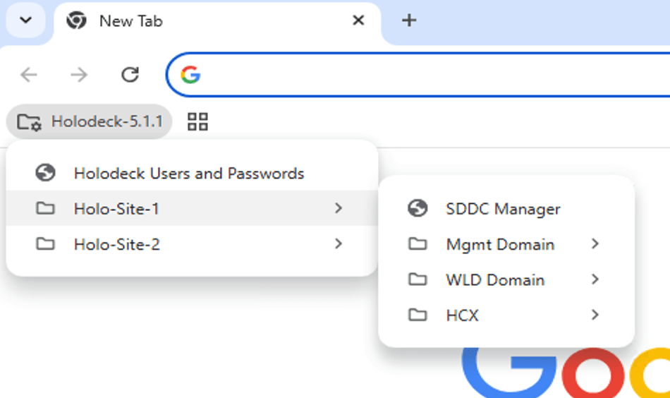Click the folder icon beside HCX
This screenshot has width=670, height=398.
(x=418, y=315)
